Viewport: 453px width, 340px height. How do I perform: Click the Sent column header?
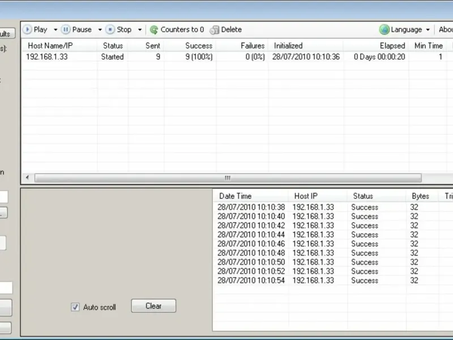point(147,46)
